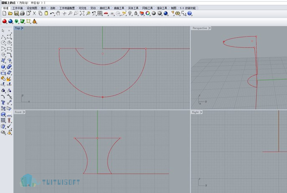Click the Front viewport title label
Image resolution: width=287 pixels, height=193 pixels.
coord(18,112)
